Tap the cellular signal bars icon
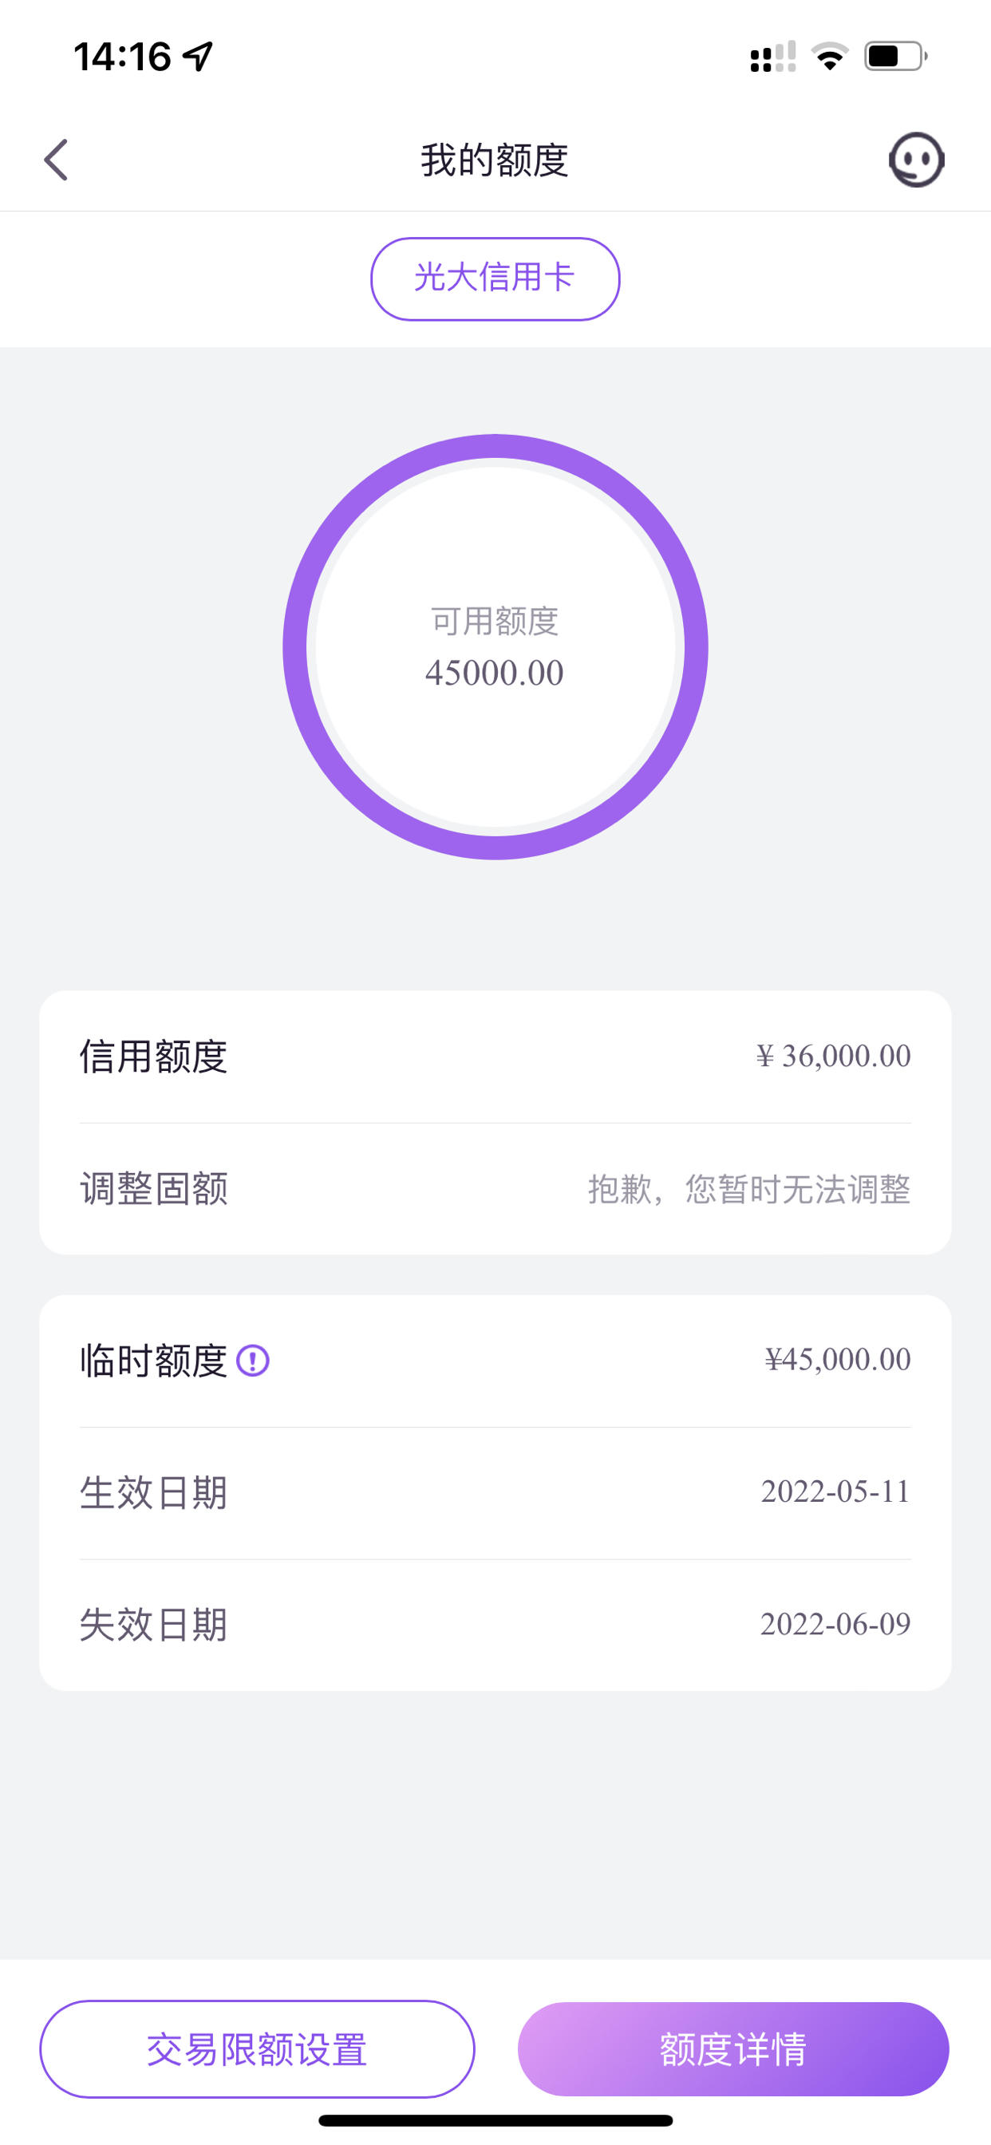The width and height of the screenshot is (991, 2145). [x=773, y=57]
